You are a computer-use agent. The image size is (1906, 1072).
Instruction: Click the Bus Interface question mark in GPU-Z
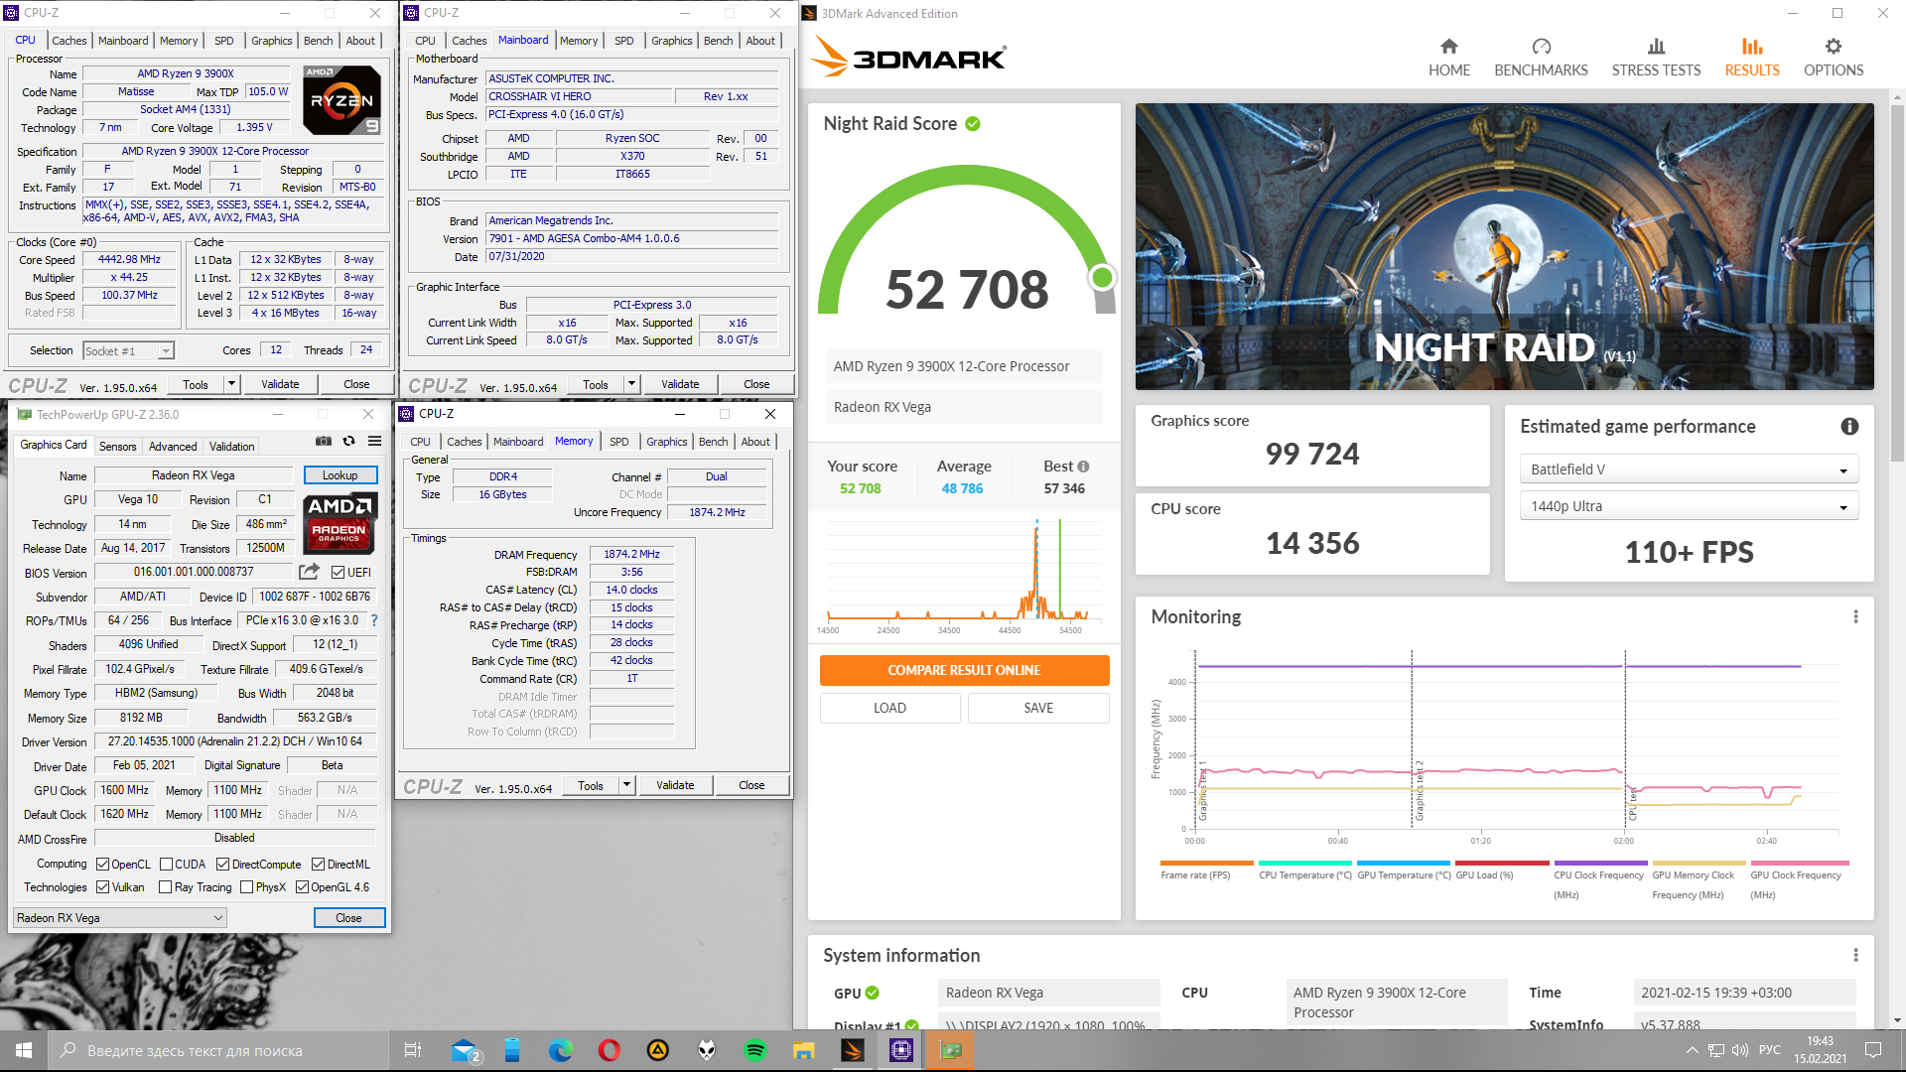374,620
